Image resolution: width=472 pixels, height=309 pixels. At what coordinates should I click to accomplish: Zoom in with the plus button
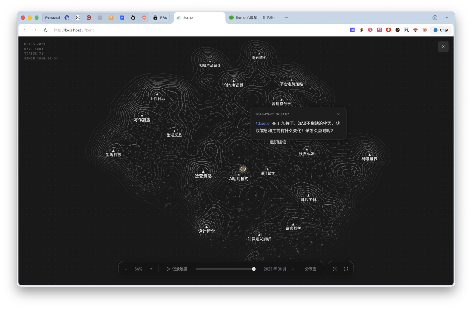point(151,269)
